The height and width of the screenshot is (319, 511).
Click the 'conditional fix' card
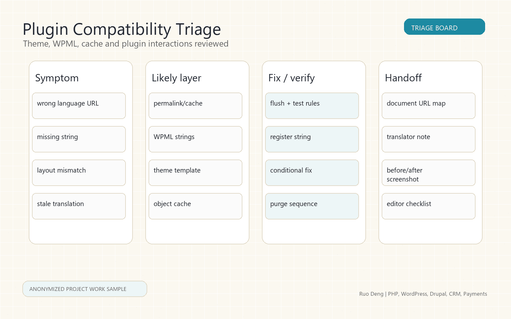(312, 173)
